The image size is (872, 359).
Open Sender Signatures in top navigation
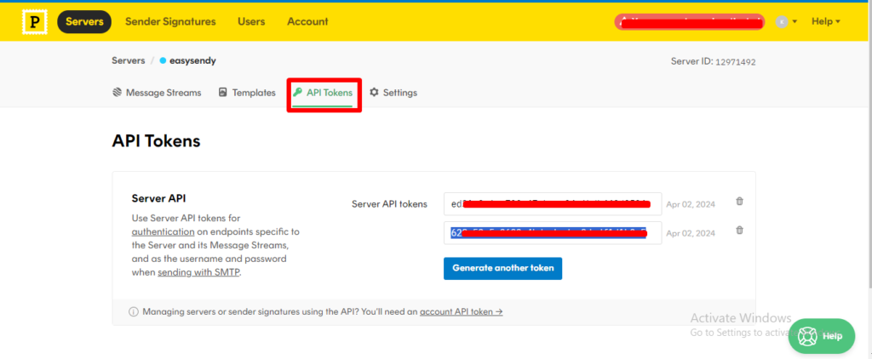pos(170,21)
